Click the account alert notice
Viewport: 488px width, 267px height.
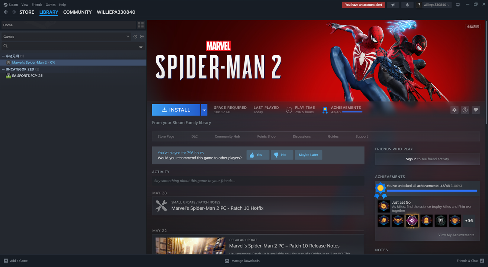tap(363, 5)
